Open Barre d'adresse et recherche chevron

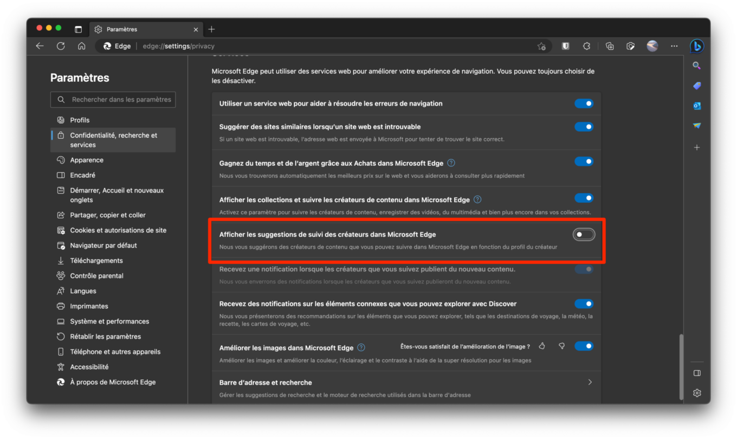click(590, 382)
